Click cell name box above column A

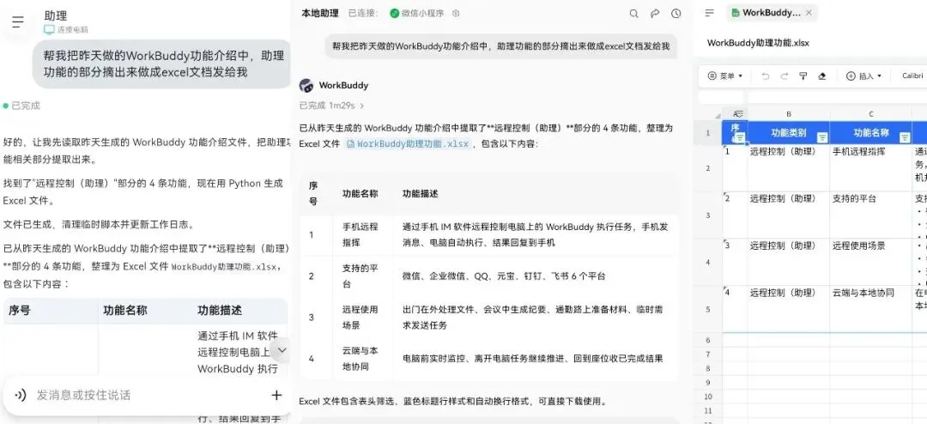(721, 97)
